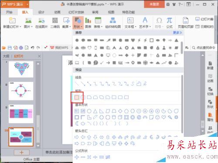
Task: Insert the right arrow from 箭头总汇
Action: point(77,137)
